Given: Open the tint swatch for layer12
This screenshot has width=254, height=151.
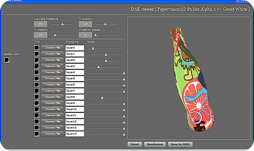Looking at the screenshot, I should tap(36, 122).
